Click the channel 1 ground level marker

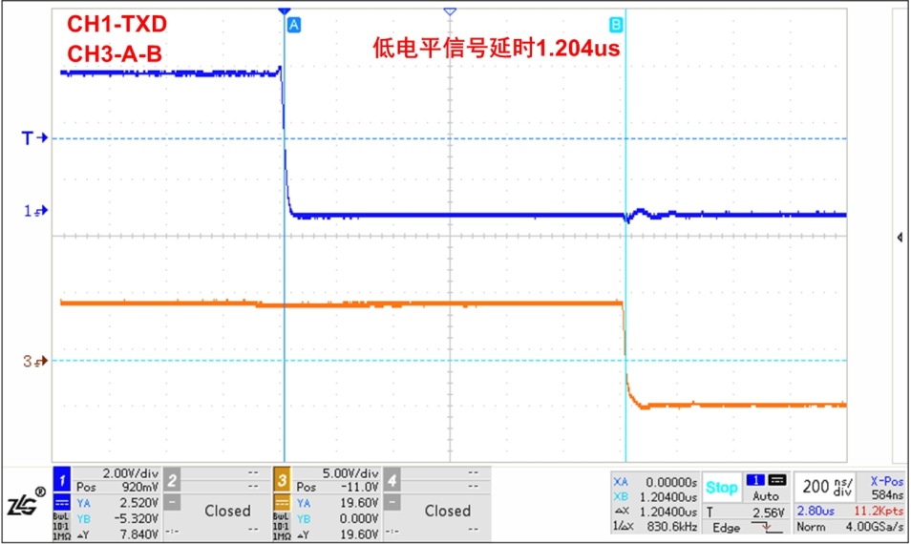tap(35, 211)
